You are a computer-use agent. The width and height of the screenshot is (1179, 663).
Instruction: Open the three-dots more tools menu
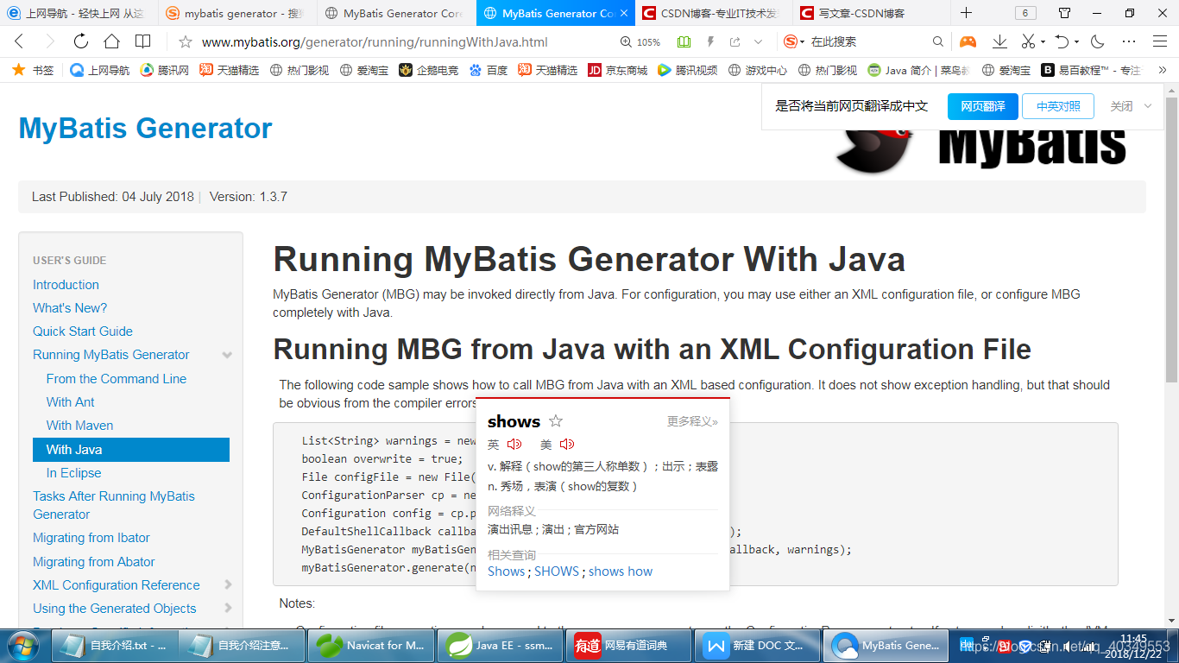[x=1129, y=41]
